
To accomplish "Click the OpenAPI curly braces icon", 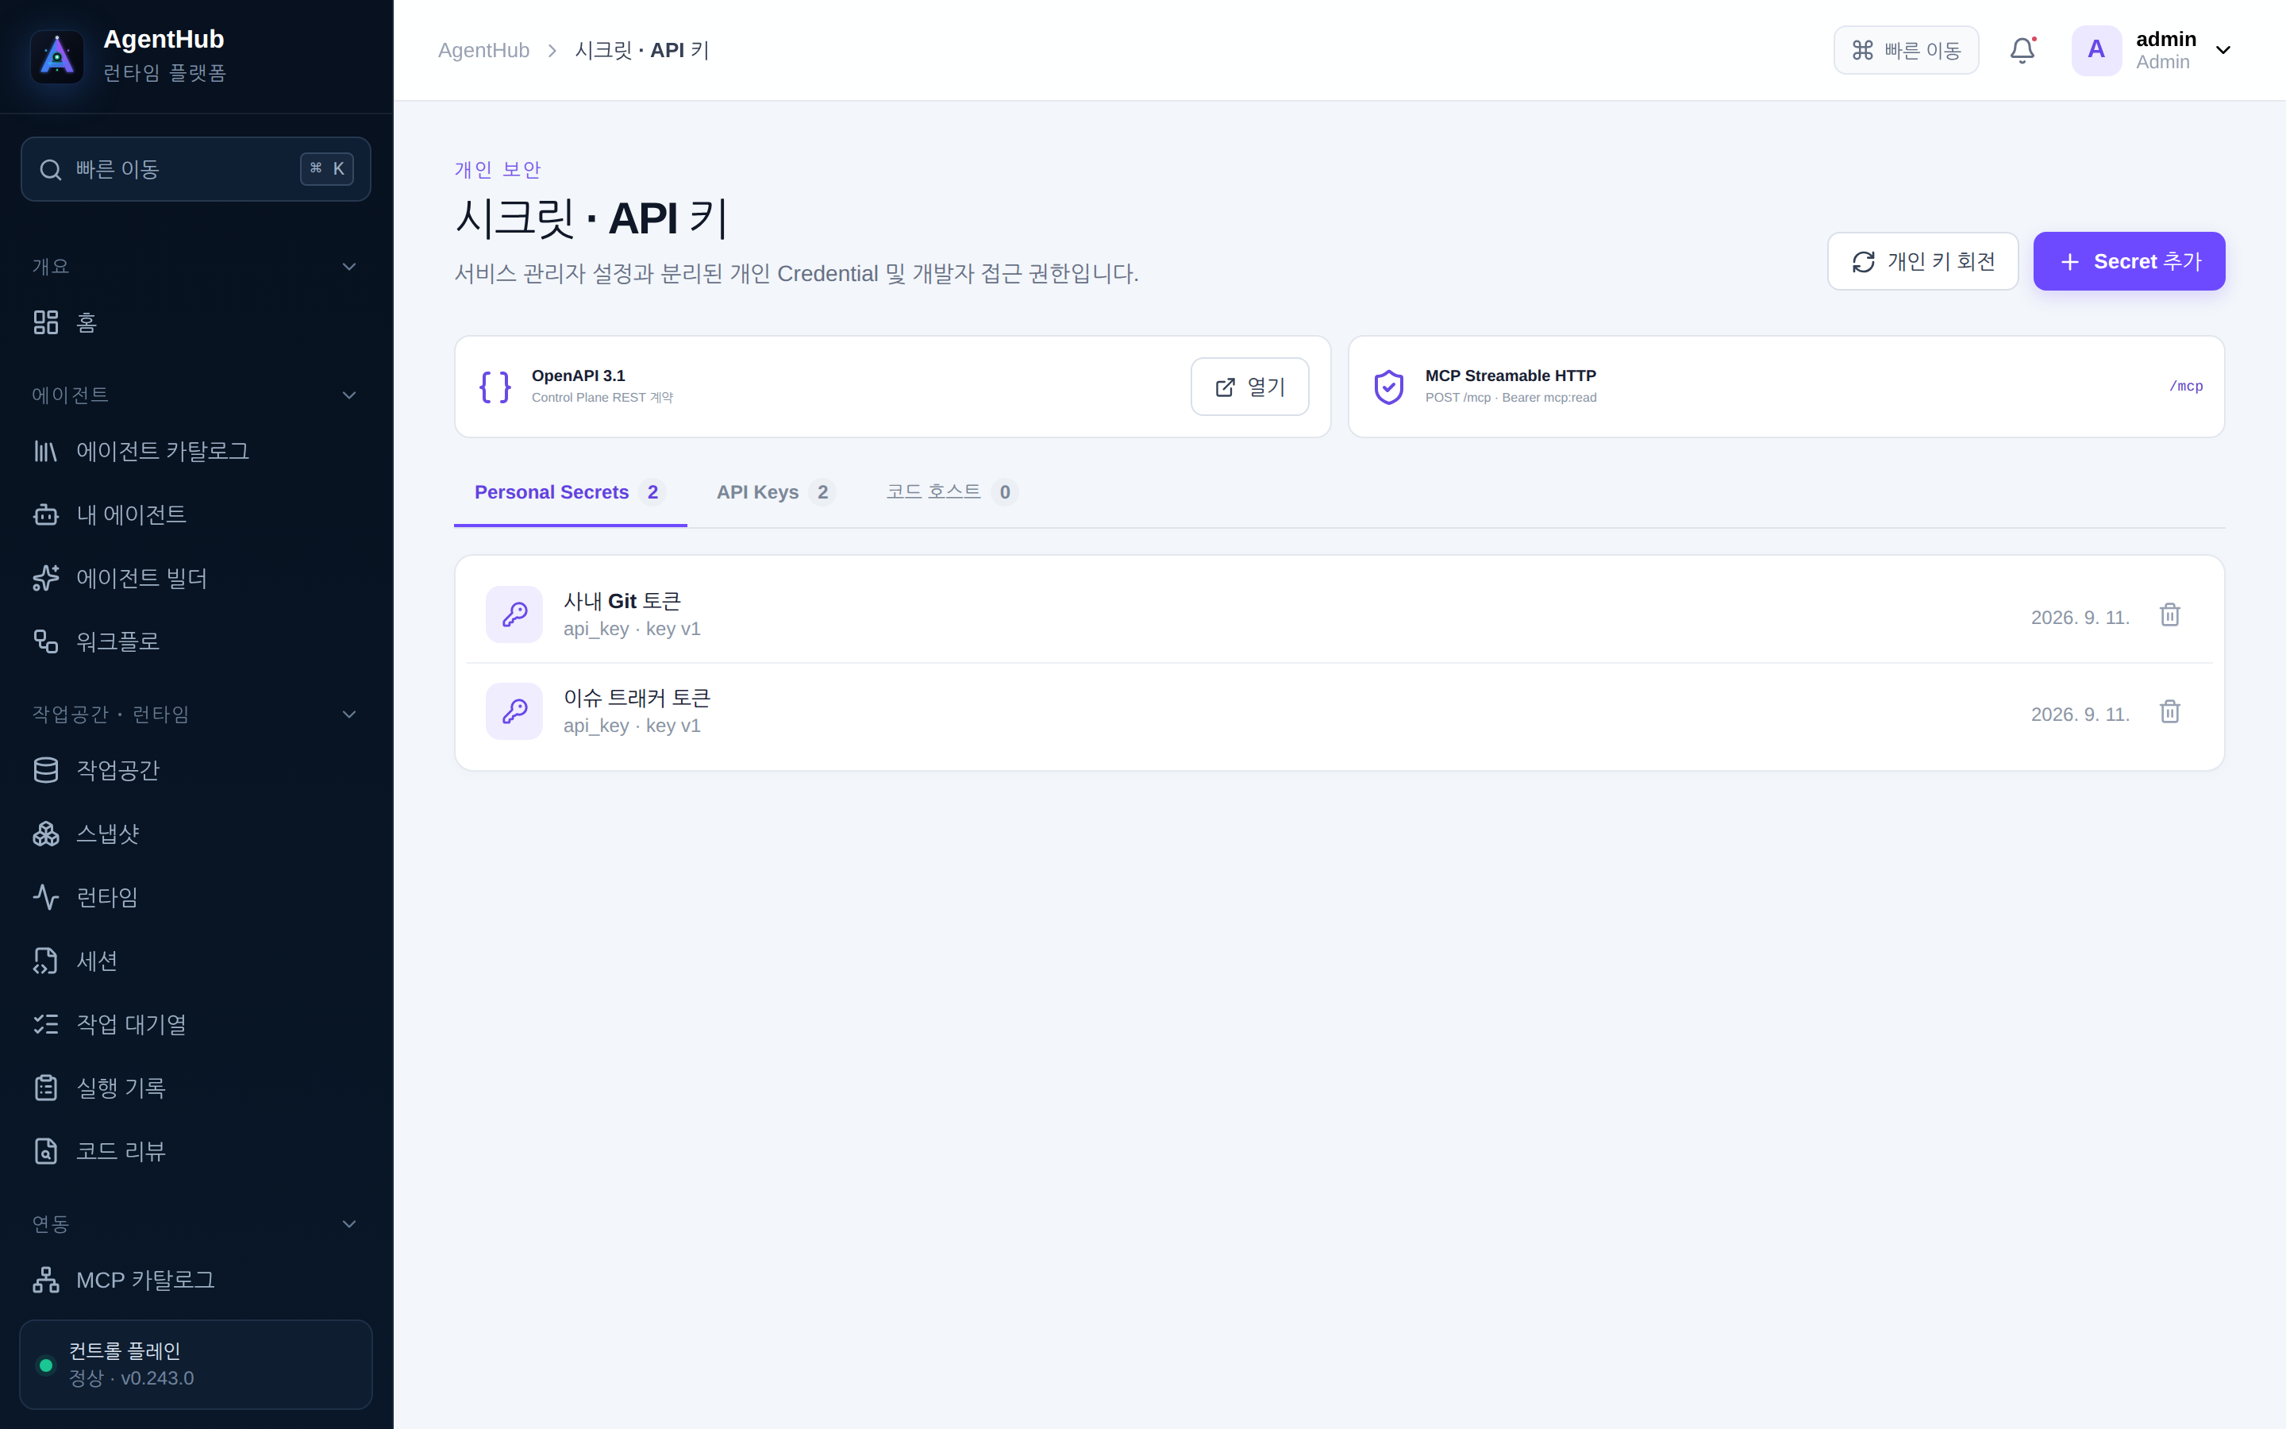I will pos(495,387).
